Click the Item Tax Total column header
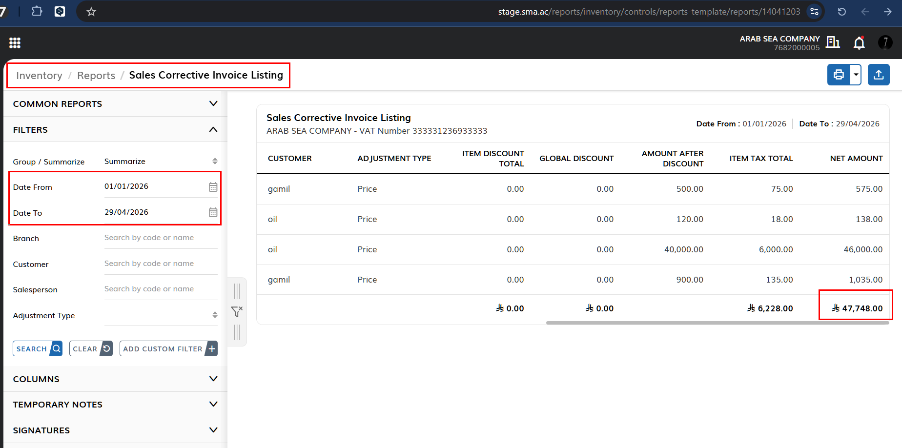 click(761, 159)
